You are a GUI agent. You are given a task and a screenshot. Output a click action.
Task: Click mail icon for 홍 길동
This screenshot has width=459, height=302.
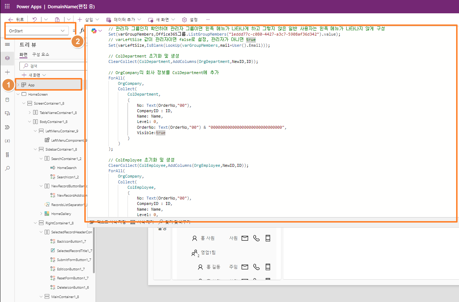[245, 267]
